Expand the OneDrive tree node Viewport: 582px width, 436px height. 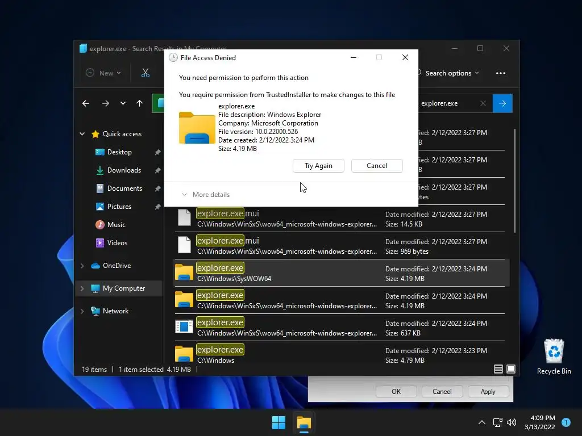82,266
